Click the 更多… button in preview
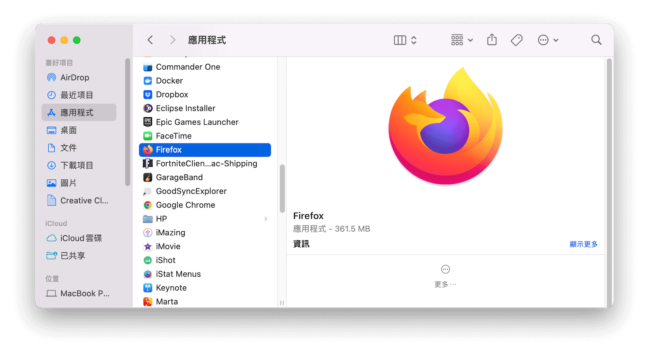This screenshot has width=649, height=354. [445, 276]
